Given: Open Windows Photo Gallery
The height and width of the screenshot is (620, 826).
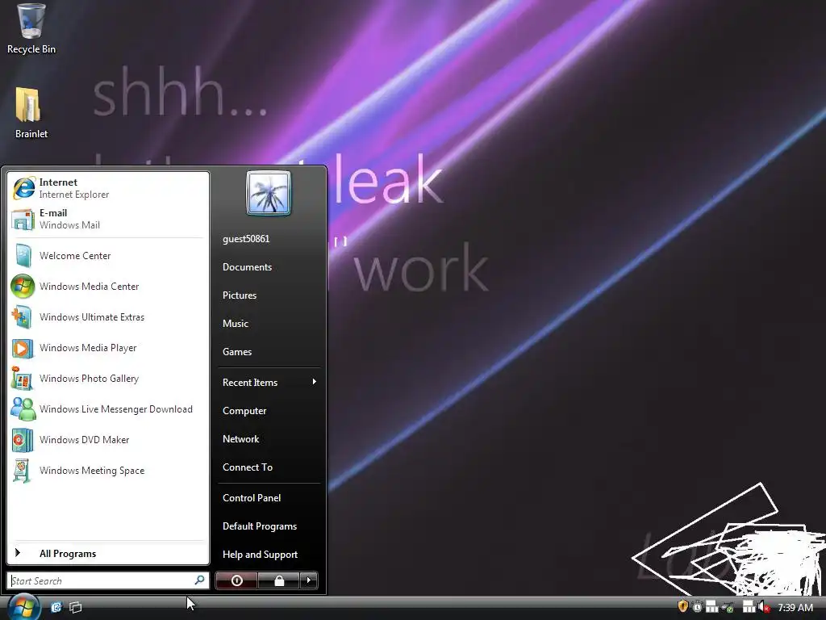Looking at the screenshot, I should tap(108, 379).
